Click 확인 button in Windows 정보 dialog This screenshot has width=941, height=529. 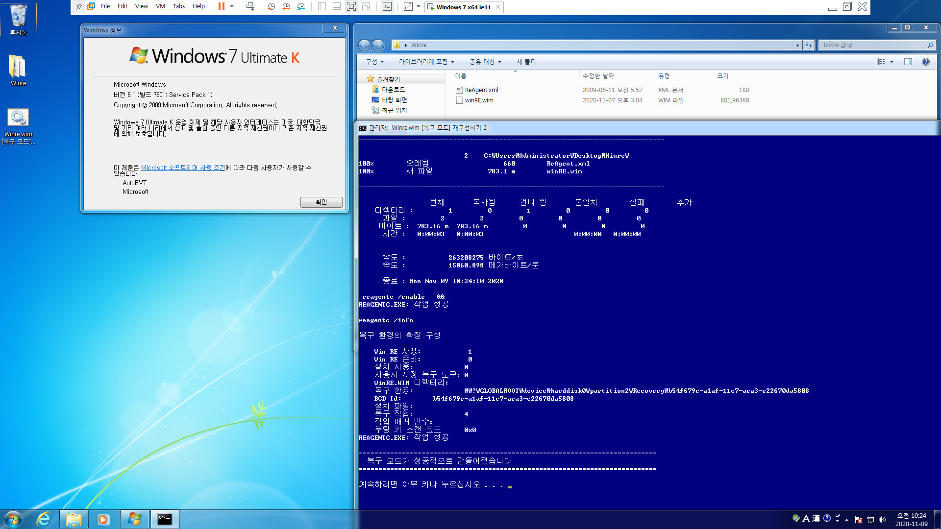click(322, 202)
